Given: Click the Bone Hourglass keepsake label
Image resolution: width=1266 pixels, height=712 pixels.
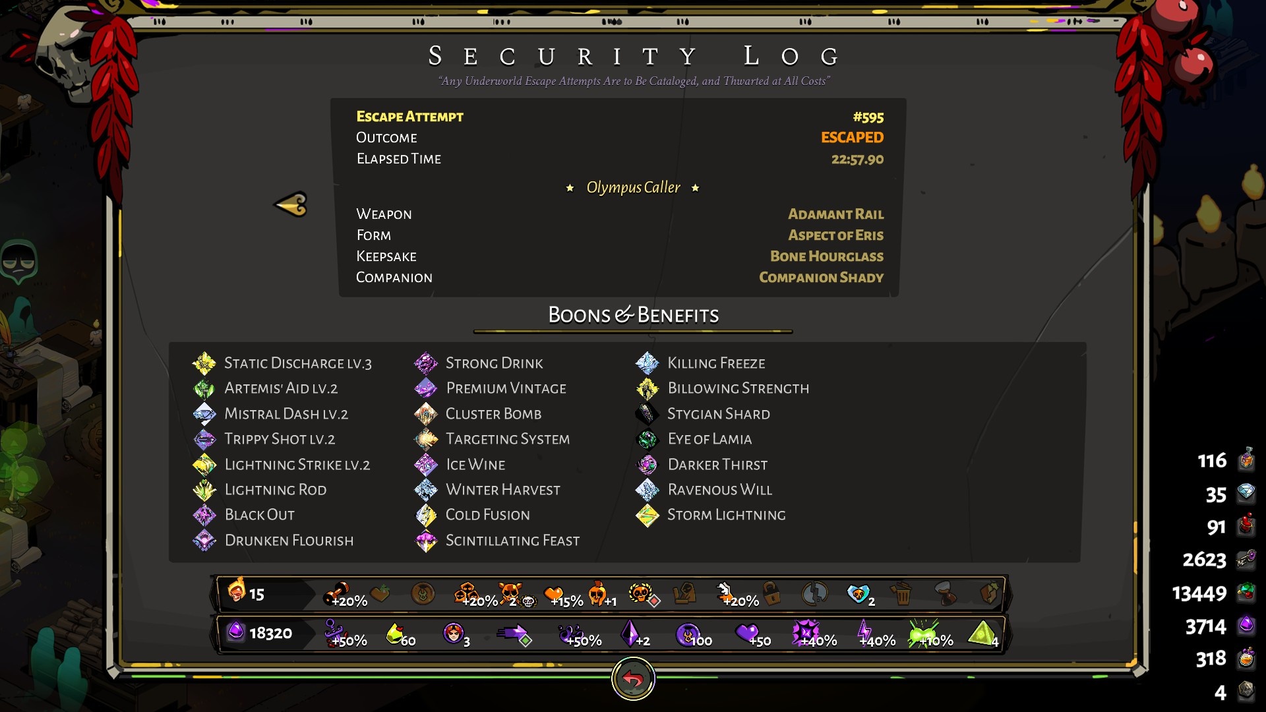Looking at the screenshot, I should pos(827,256).
